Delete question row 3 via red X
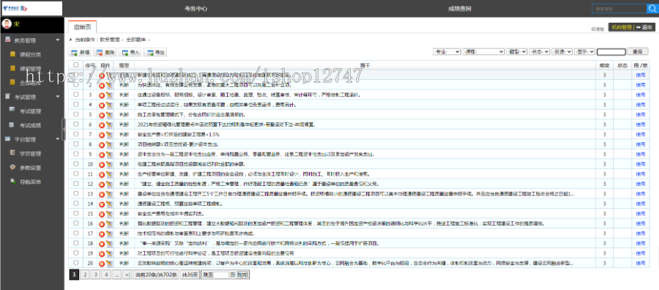 [x=101, y=95]
